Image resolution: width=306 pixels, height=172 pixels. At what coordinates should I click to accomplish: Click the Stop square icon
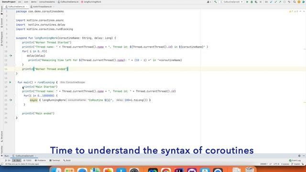261,2
